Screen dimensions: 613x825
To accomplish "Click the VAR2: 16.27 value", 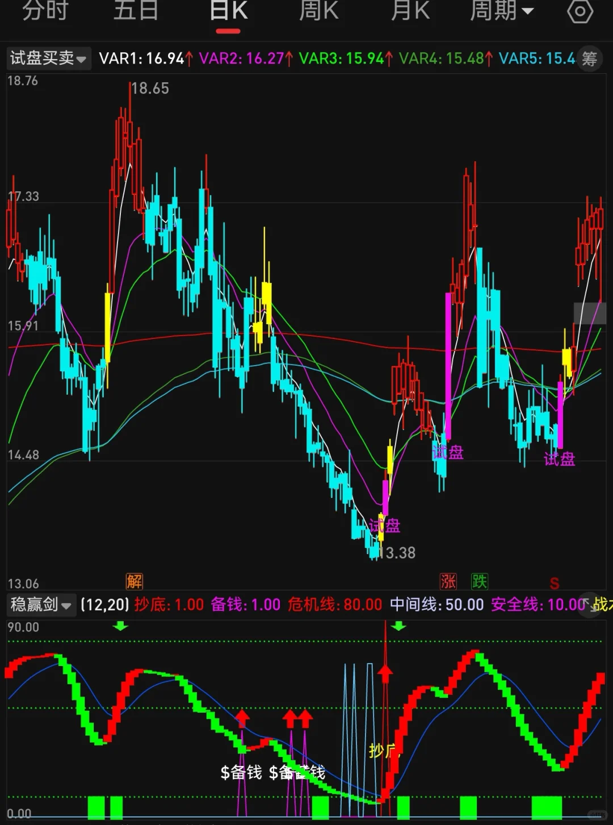I will 246,58.
